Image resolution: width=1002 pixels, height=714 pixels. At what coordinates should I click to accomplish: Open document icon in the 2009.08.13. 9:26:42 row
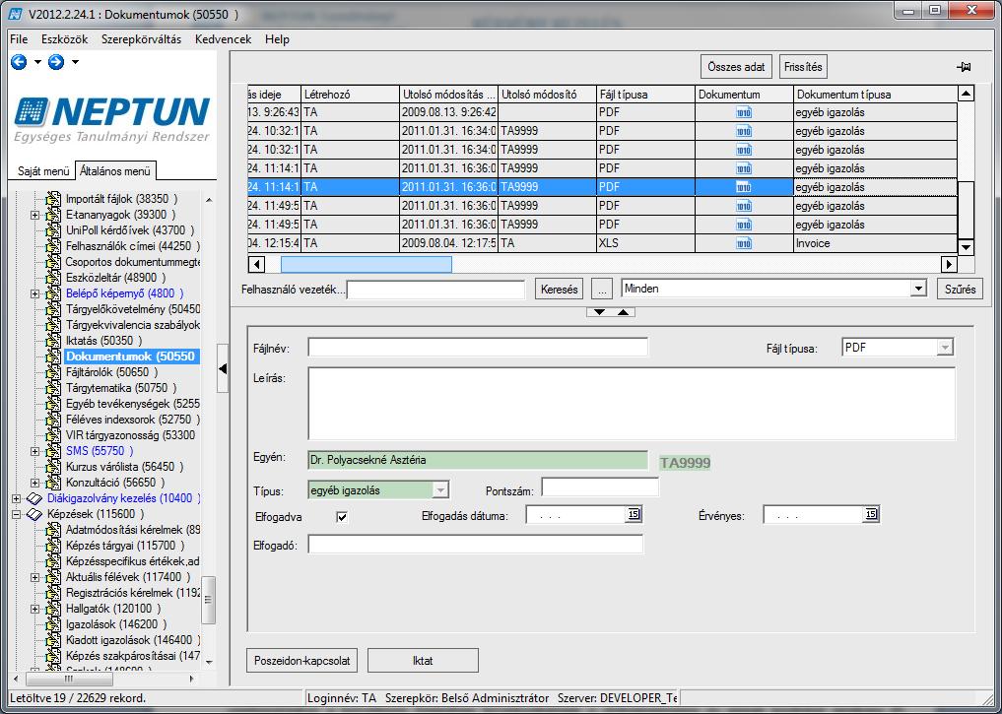click(743, 112)
